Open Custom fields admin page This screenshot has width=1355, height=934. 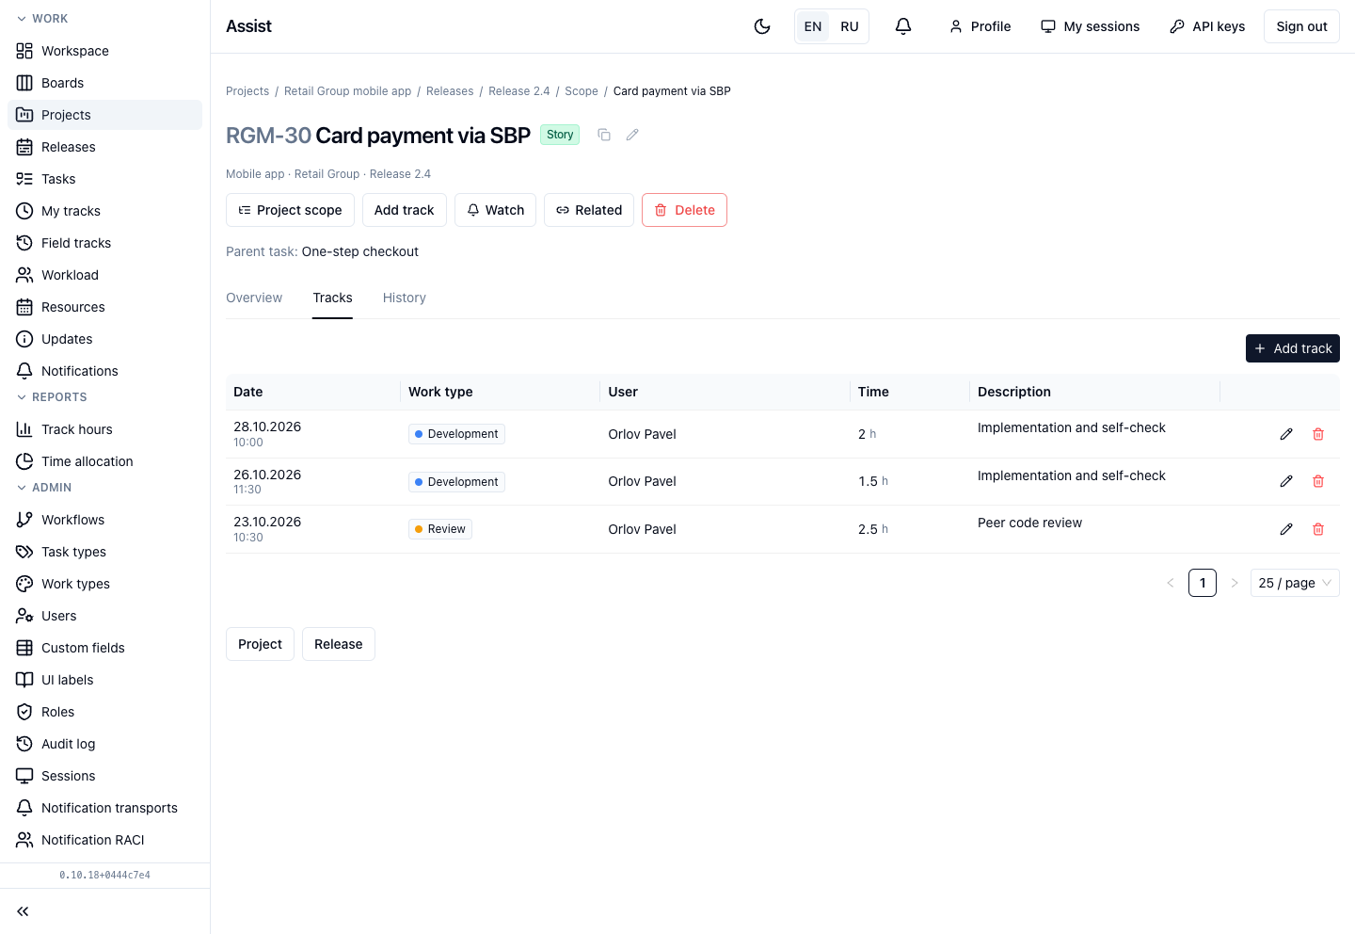pyautogui.click(x=104, y=648)
